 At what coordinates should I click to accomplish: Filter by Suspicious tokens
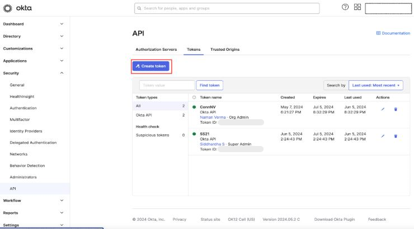160,135
